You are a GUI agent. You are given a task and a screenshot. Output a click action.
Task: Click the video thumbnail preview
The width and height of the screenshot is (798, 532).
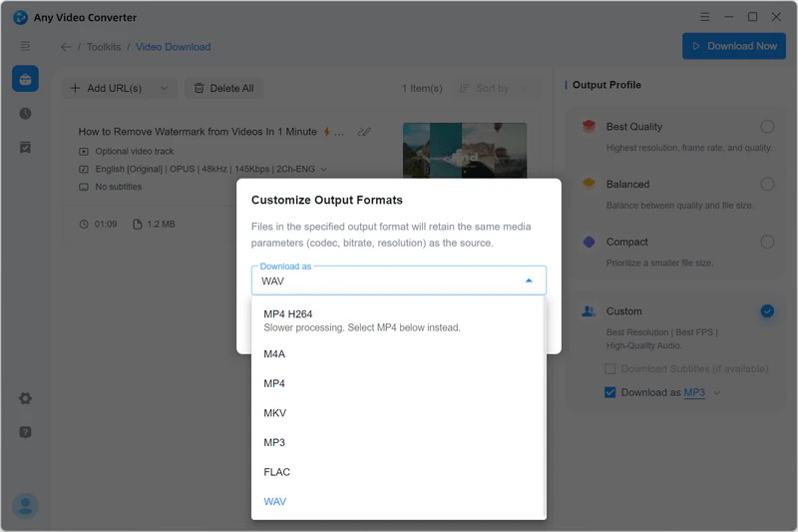click(464, 152)
